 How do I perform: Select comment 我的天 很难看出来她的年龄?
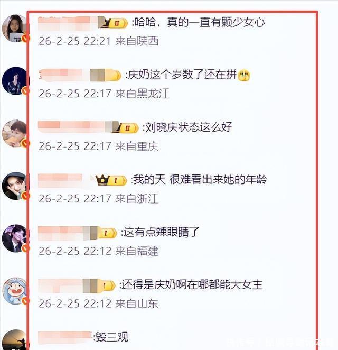pyautogui.click(x=200, y=180)
